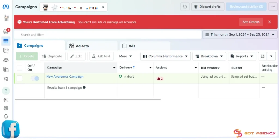Click the info icon beside Results from 1 campaign
This screenshot has width=279, height=139.
pos(84,87)
